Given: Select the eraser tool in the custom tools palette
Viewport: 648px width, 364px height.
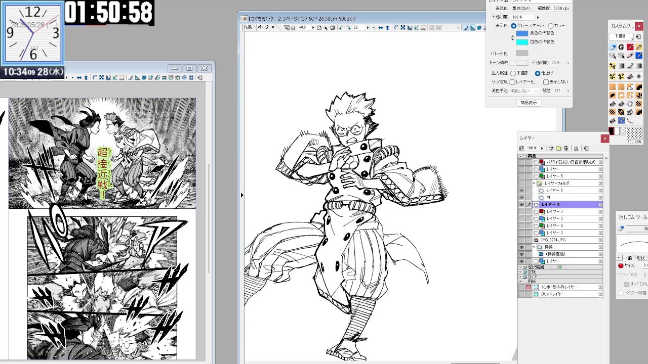Looking at the screenshot, I should 613,47.
